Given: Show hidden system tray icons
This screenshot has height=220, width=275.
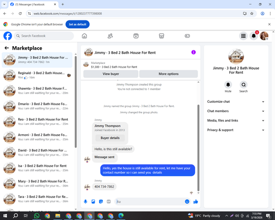Looking at the screenshot, I should 227,216.
